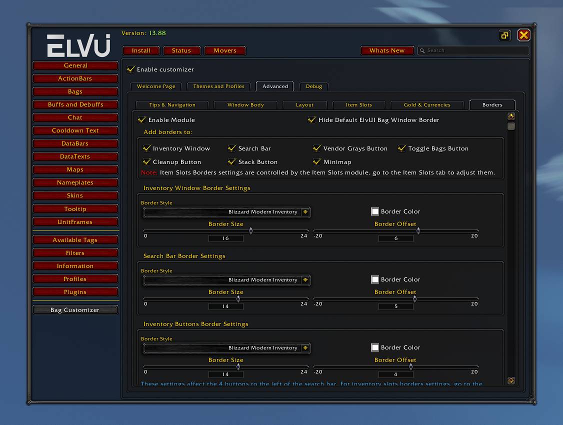Click Inventory Window Border Size slider

coord(226,231)
